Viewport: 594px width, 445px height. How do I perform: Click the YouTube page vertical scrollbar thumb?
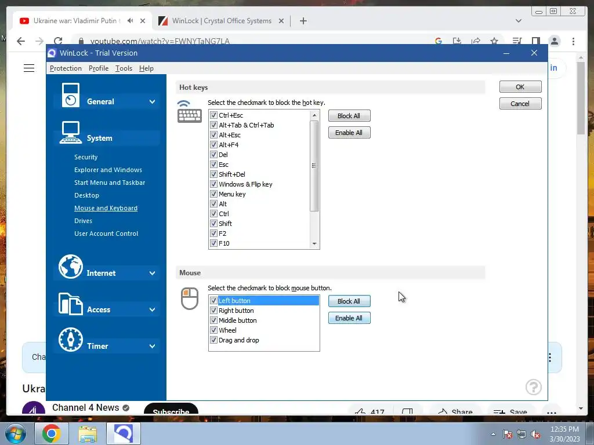tap(581, 97)
